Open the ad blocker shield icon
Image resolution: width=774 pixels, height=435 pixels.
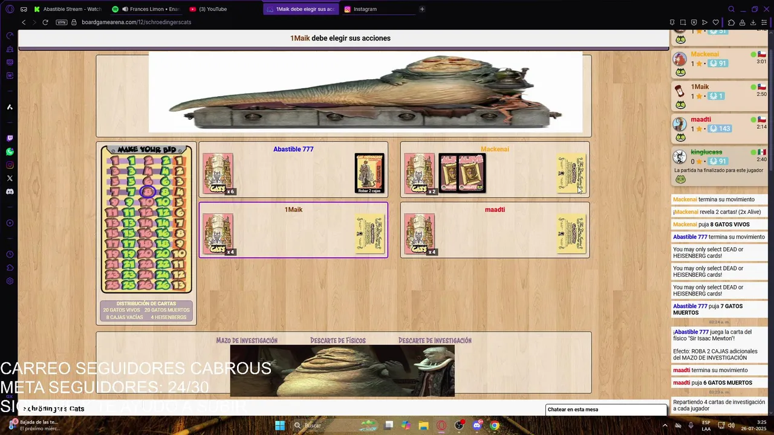click(694, 22)
